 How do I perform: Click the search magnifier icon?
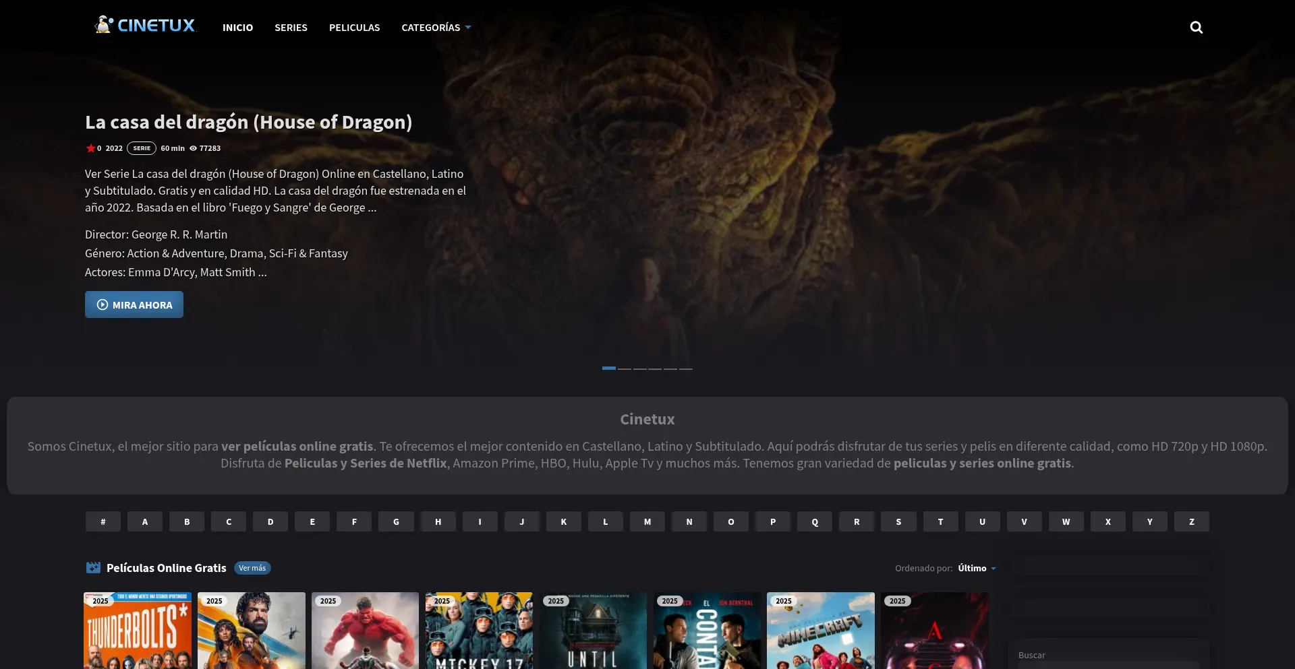pyautogui.click(x=1196, y=28)
